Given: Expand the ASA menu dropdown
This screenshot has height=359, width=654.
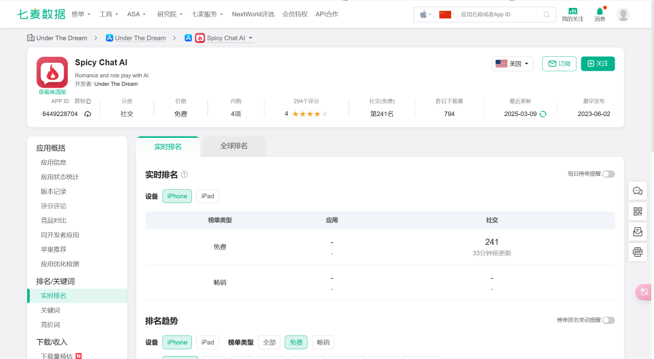Looking at the screenshot, I should 136,14.
